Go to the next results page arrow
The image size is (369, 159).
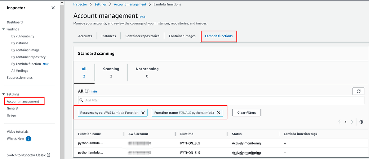[x=352, y=122]
